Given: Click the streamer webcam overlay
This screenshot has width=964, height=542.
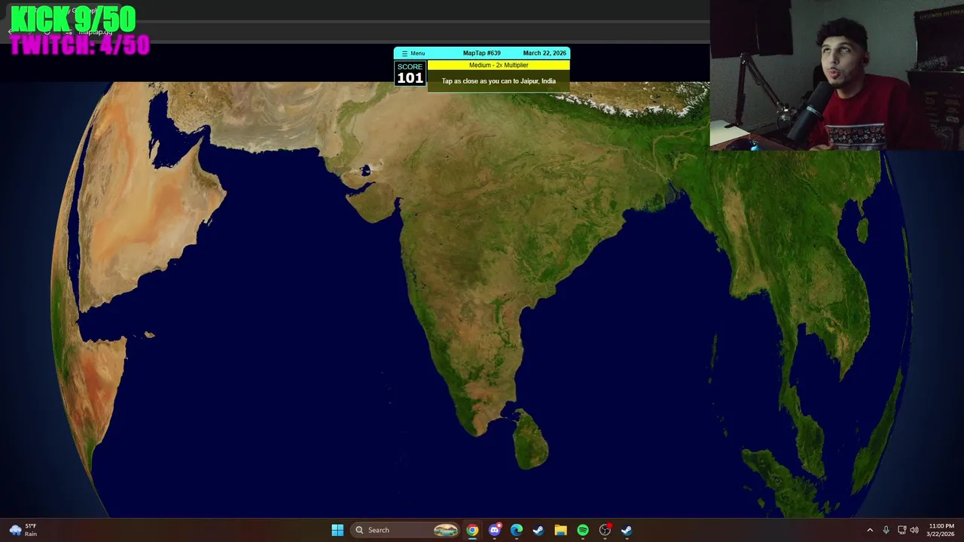Looking at the screenshot, I should [837, 75].
